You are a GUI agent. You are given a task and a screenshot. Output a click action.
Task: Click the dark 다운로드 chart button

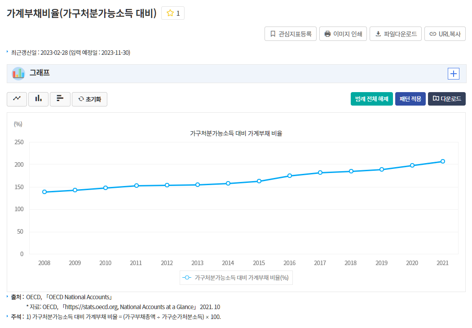pos(447,99)
